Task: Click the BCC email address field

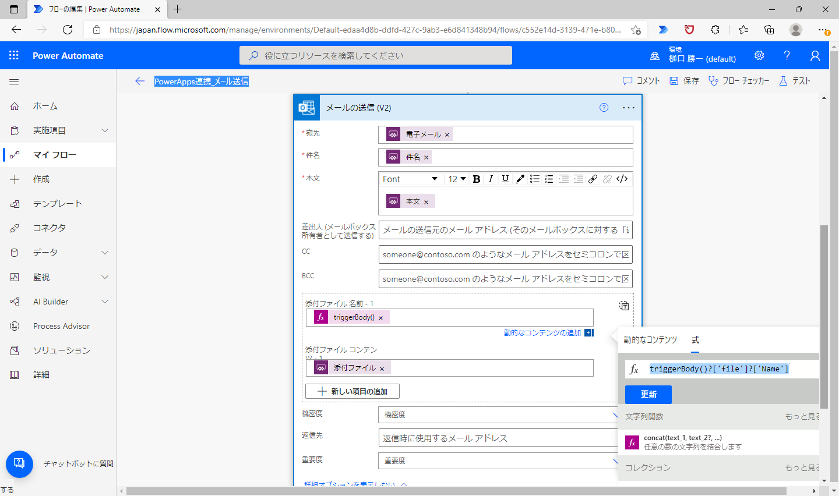Action: (506, 279)
